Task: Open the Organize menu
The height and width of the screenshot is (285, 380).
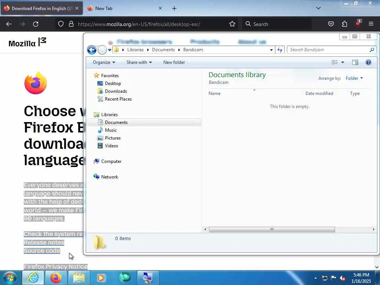Action: pos(104,62)
